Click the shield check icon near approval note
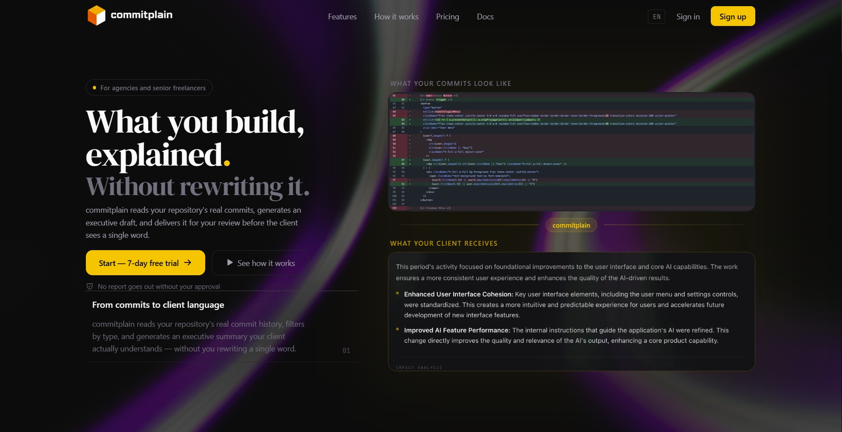 click(89, 286)
